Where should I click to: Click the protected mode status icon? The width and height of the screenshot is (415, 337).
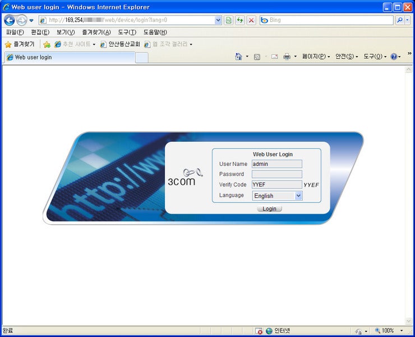pyautogui.click(x=359, y=331)
